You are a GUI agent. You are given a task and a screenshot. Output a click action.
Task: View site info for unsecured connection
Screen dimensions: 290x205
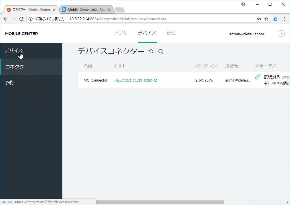(31, 19)
